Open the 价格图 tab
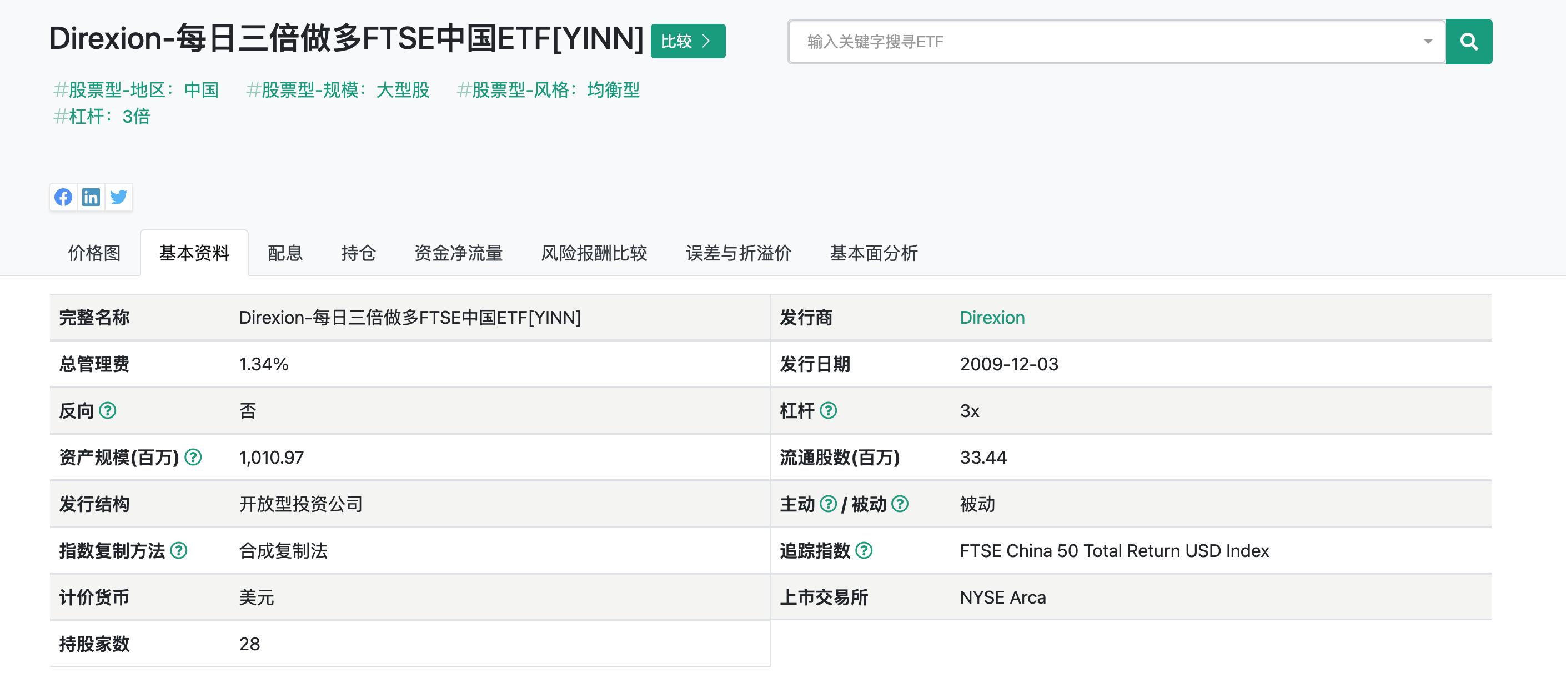The height and width of the screenshot is (693, 1566). (x=94, y=254)
